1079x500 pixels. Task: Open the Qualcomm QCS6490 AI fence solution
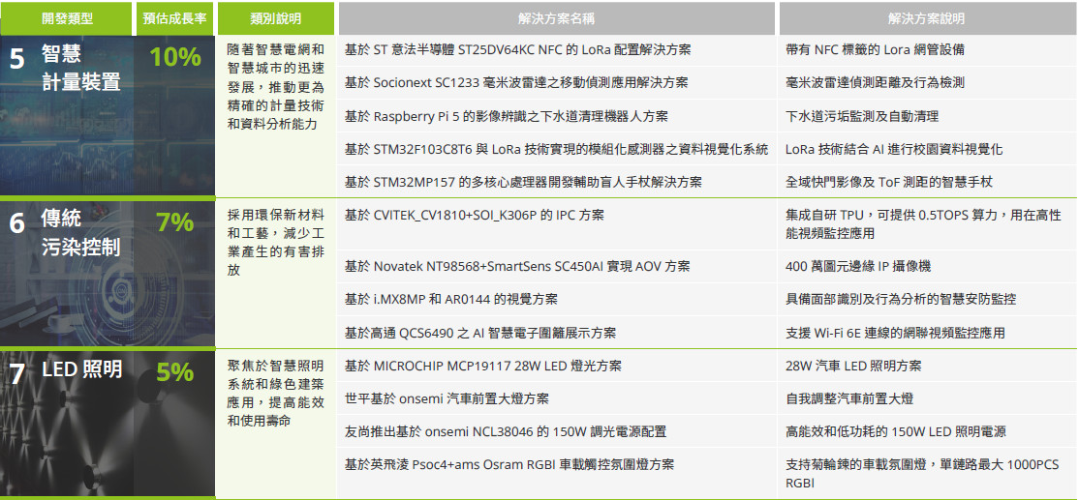[x=479, y=333]
